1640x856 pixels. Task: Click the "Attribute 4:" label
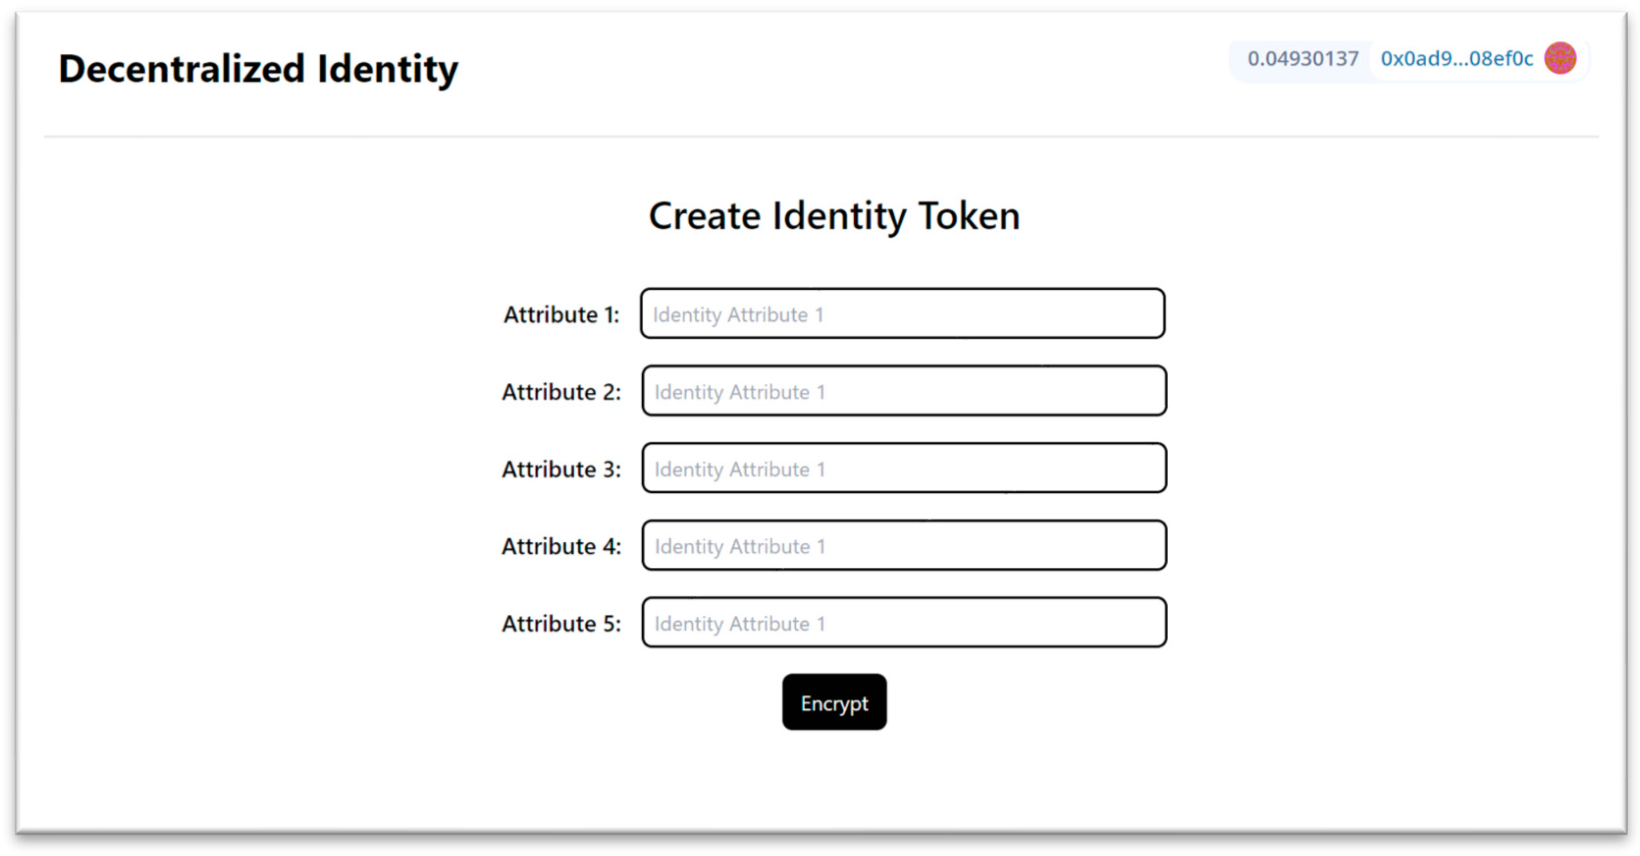click(562, 546)
